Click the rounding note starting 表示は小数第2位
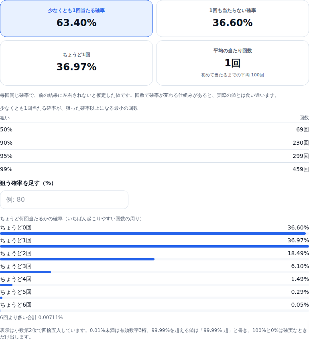Viewport: 309px width, 340px height. point(154,334)
